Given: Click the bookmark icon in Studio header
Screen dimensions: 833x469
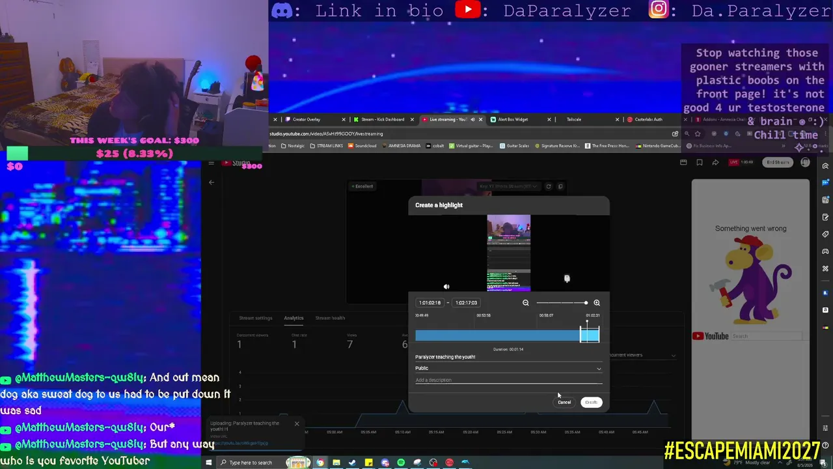Looking at the screenshot, I should coord(700,162).
